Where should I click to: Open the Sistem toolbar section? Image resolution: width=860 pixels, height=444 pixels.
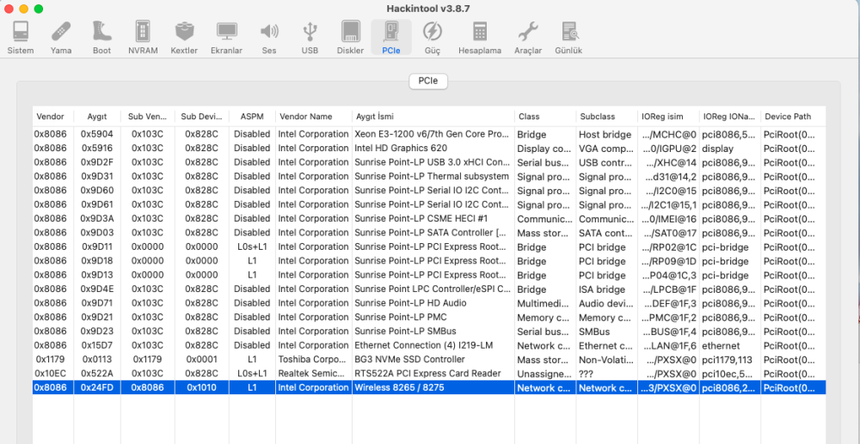21,37
